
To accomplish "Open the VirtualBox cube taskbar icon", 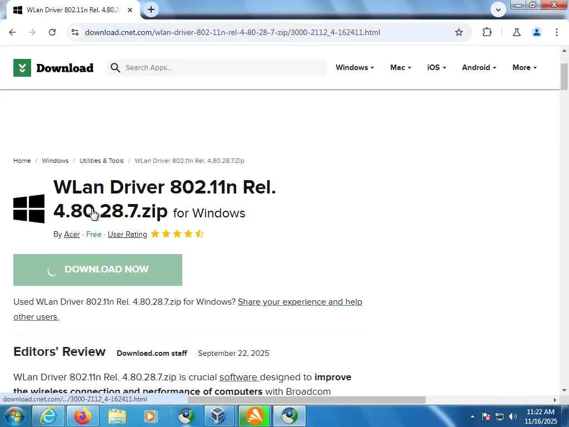I will click(219, 416).
